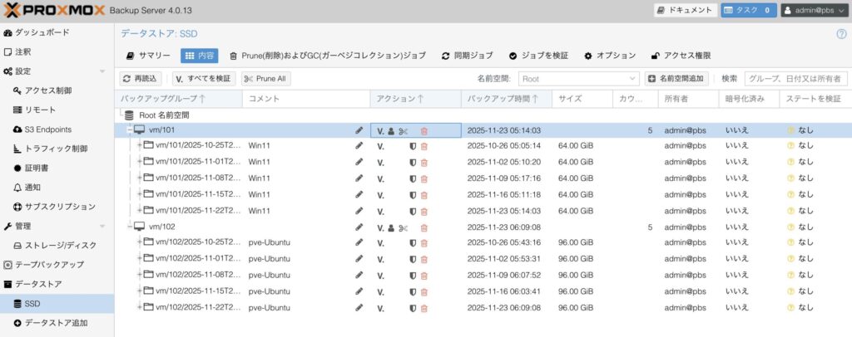852x337 pixels.
Task: Click the 再読込 reload button
Action: tap(140, 79)
